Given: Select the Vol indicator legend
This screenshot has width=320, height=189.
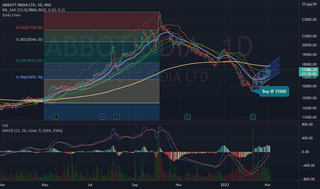Looking at the screenshot, I should point(5,125).
